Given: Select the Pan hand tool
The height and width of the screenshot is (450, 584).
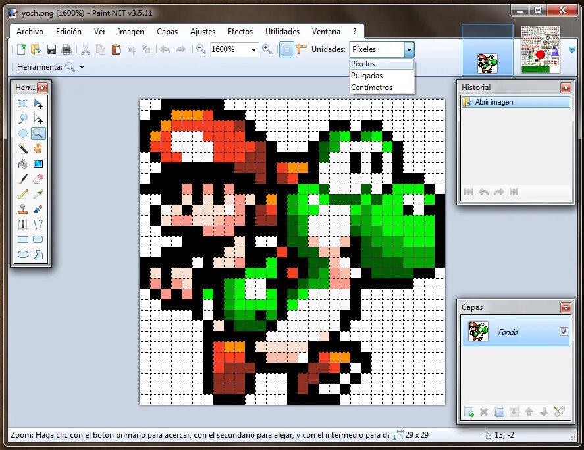Looking at the screenshot, I should pyautogui.click(x=38, y=149).
